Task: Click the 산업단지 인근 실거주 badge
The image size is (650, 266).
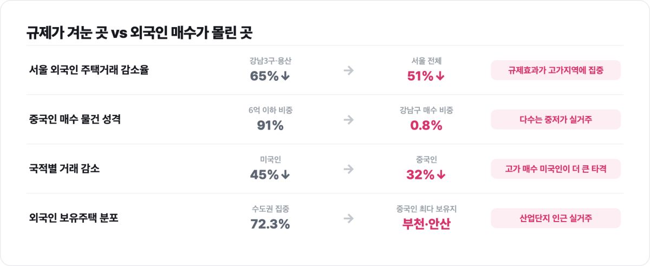Action: pos(556,218)
